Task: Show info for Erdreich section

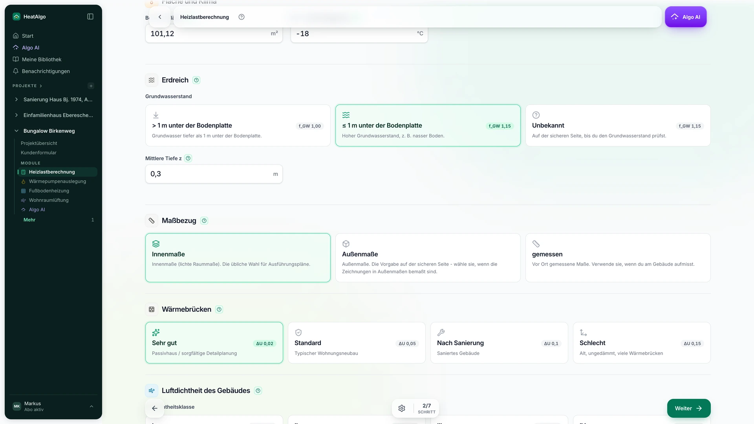Action: coord(197,80)
